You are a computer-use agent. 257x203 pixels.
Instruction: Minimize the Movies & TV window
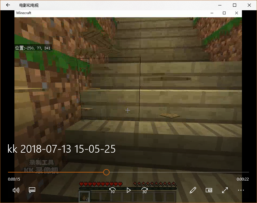coord(220,5)
